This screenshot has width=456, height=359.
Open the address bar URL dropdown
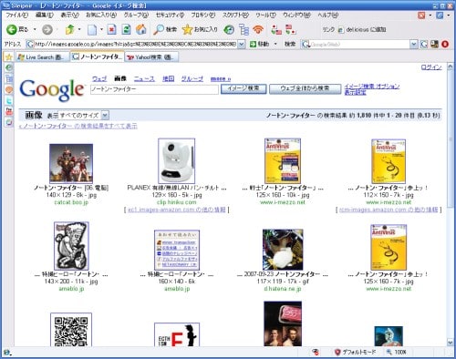point(242,45)
